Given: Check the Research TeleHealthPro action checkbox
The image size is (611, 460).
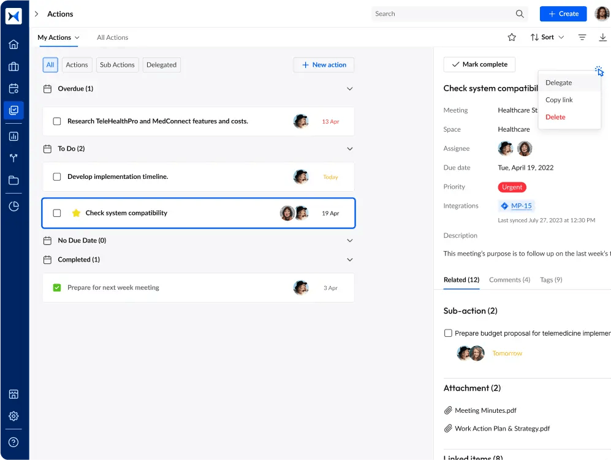Looking at the screenshot, I should [x=57, y=121].
